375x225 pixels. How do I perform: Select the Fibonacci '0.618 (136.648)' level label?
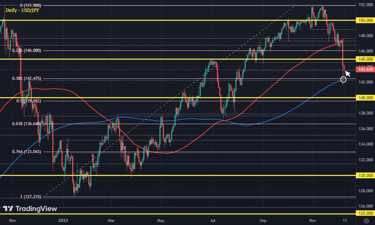(27, 124)
